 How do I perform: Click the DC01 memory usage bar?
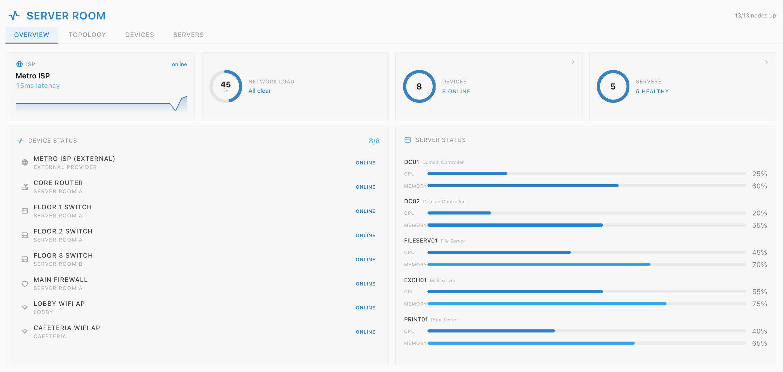point(587,186)
